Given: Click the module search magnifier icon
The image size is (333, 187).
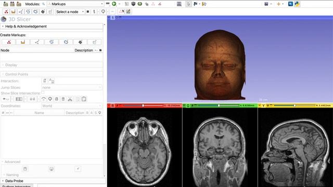Looking at the screenshot, I should [43, 4].
